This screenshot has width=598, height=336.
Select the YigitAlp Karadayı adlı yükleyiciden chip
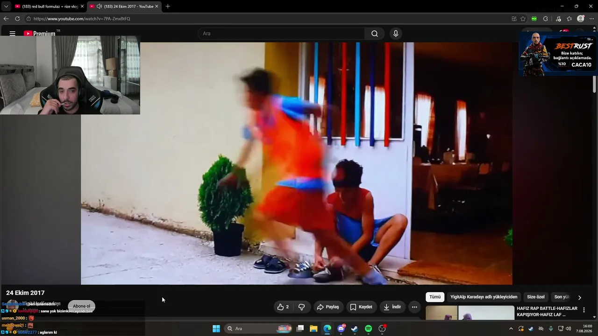point(484,297)
